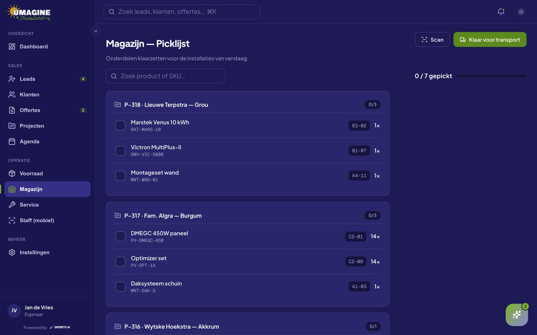Click the Staff (mobiel) scan icon
Image resolution: width=537 pixels, height=335 pixels.
(12, 220)
